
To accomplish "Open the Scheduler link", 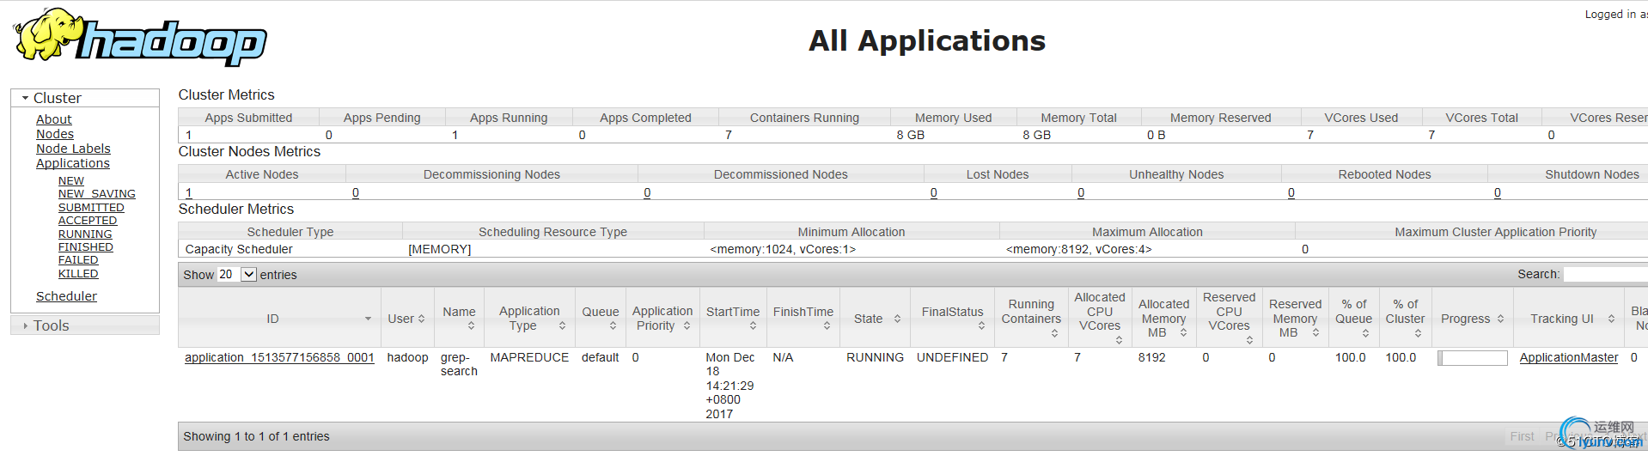I will [x=66, y=296].
